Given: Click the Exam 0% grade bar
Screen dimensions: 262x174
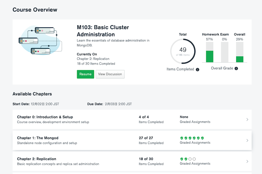Looking at the screenshot, I should 225,52.
